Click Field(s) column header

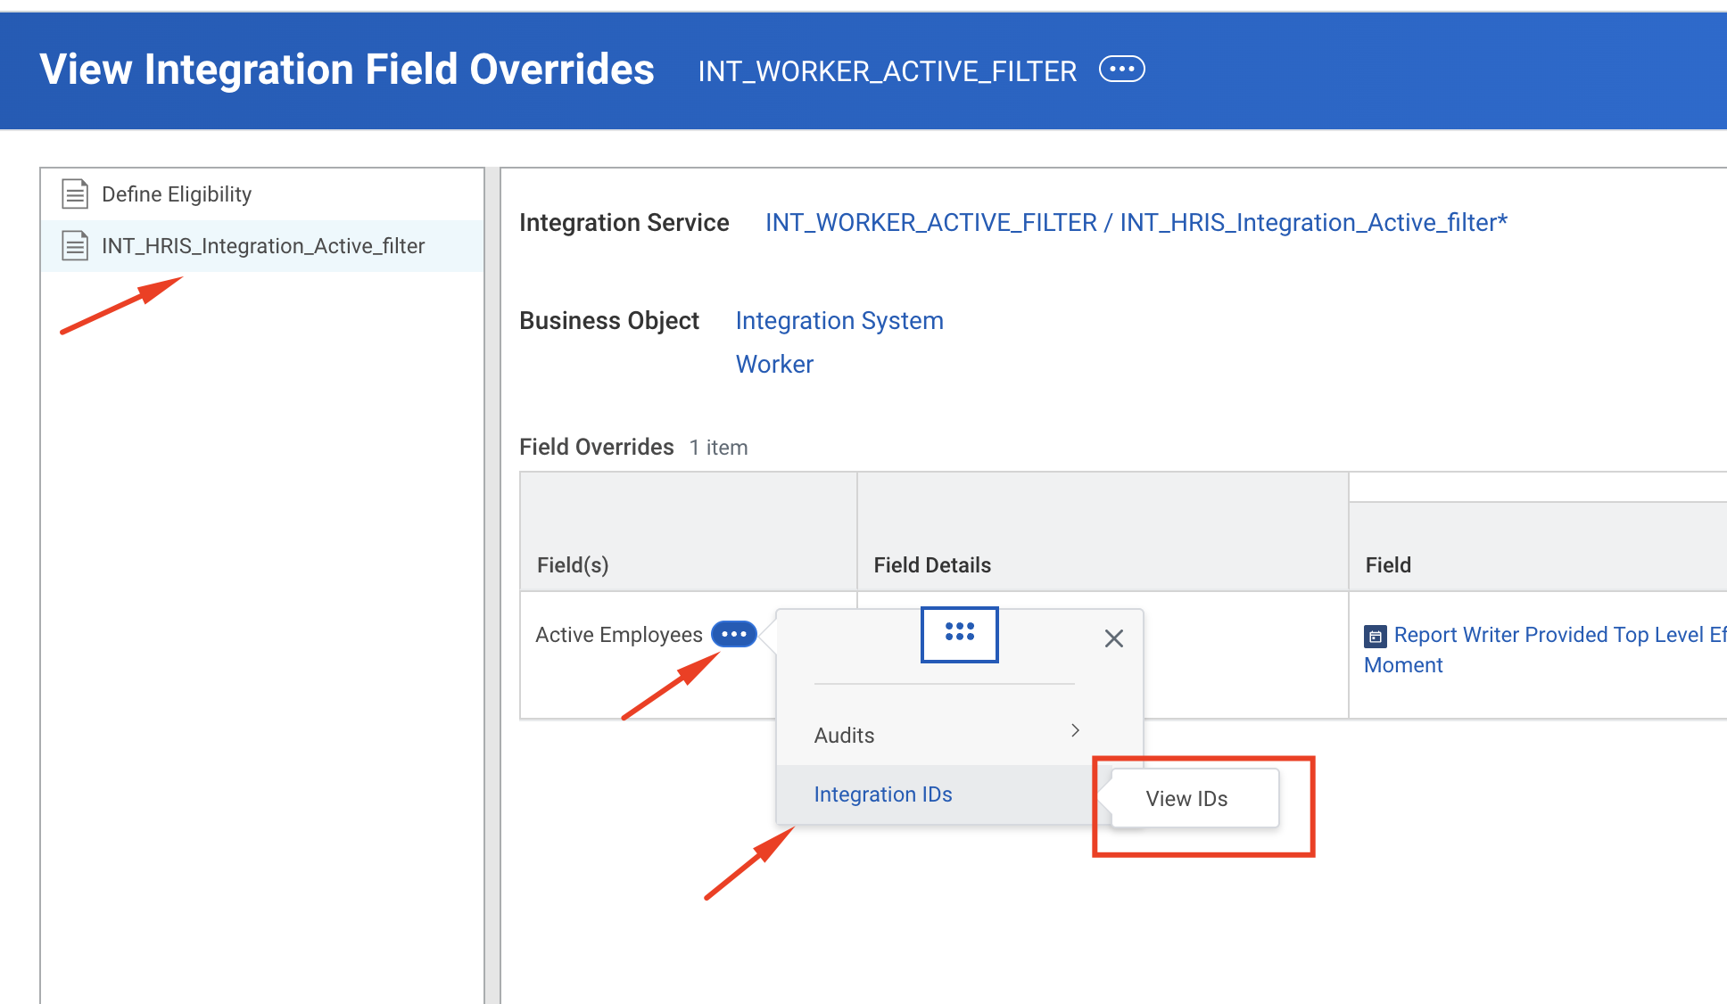coord(572,564)
